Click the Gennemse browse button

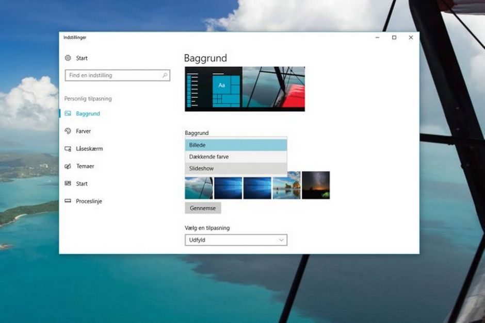coord(203,208)
